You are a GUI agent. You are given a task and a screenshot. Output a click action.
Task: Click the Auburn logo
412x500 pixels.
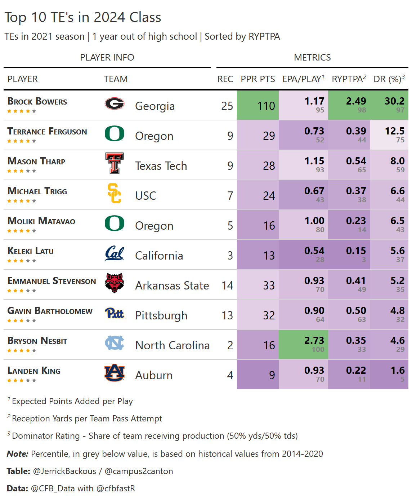[x=115, y=373]
